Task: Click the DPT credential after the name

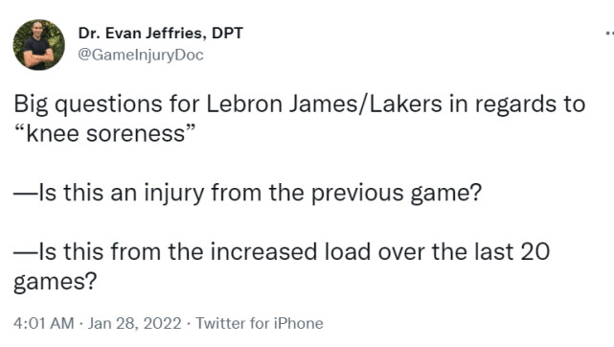Action: 227,34
